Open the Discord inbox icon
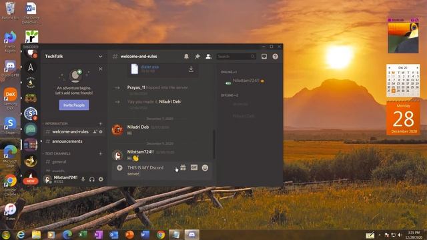427x240 pixels. click(264, 56)
